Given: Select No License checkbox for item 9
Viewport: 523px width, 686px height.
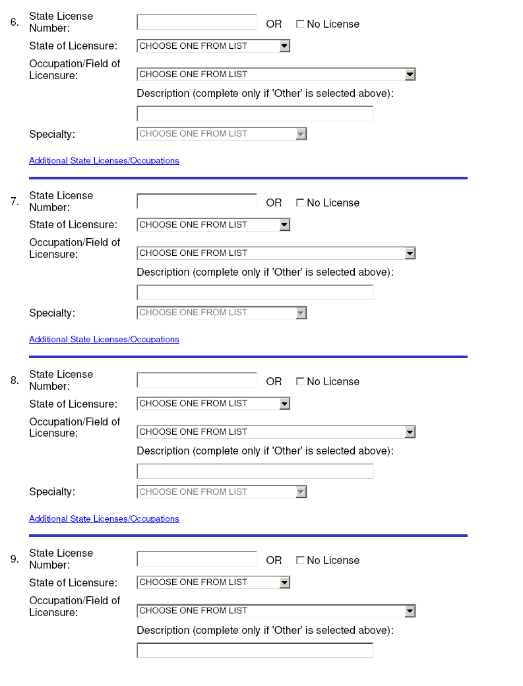Looking at the screenshot, I should pyautogui.click(x=300, y=561).
